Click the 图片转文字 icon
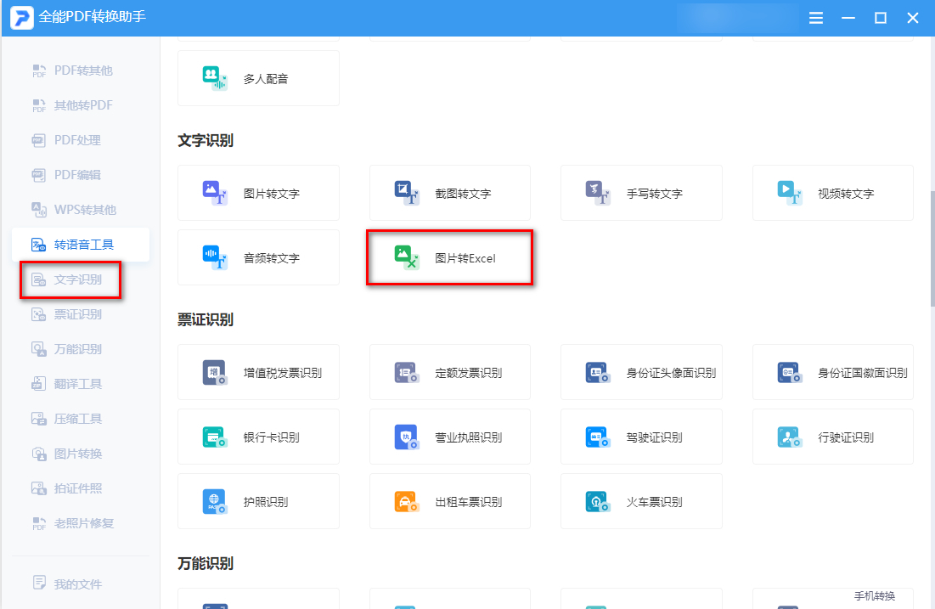 click(215, 193)
